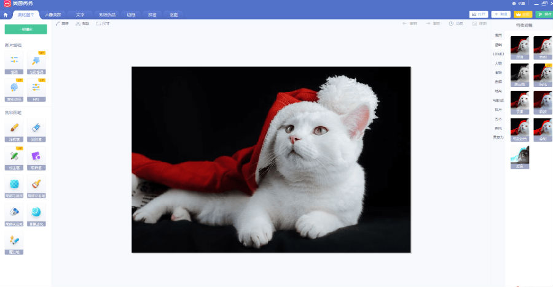Select the 时尚 filter category

click(x=498, y=91)
